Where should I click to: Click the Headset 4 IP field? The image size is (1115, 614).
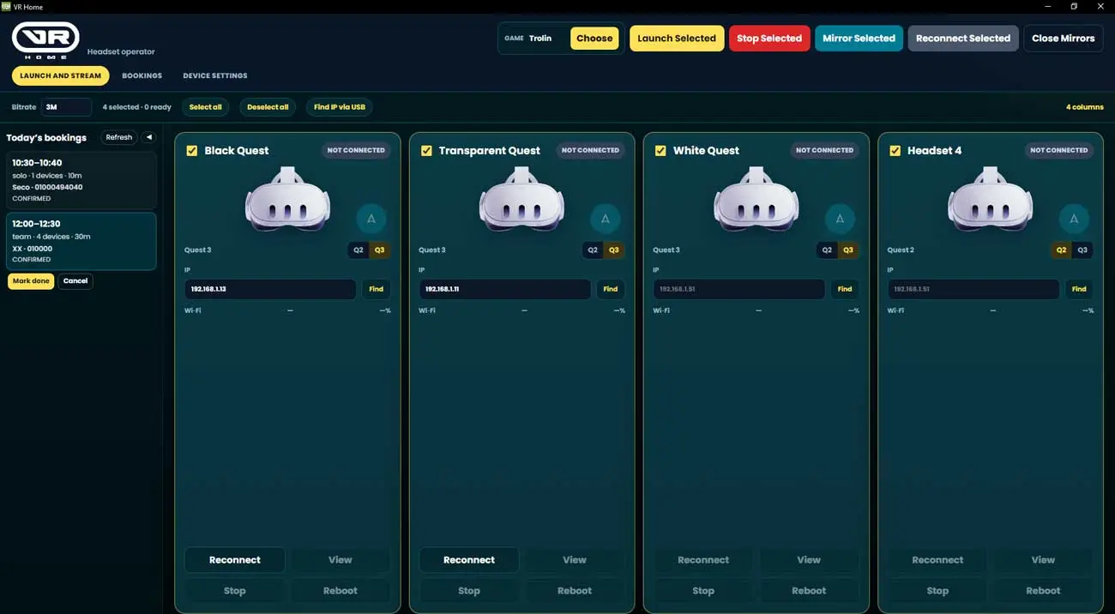973,289
